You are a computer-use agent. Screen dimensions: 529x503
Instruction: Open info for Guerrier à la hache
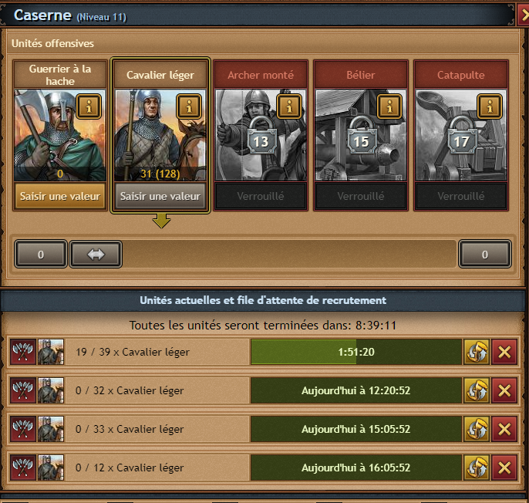coord(89,106)
